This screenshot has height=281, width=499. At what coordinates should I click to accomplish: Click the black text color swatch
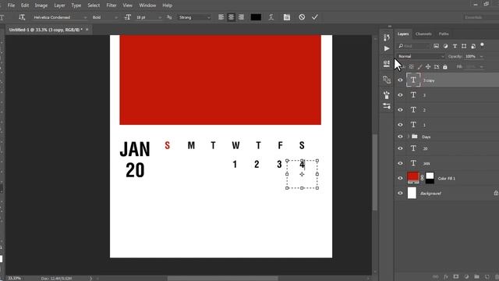[256, 17]
